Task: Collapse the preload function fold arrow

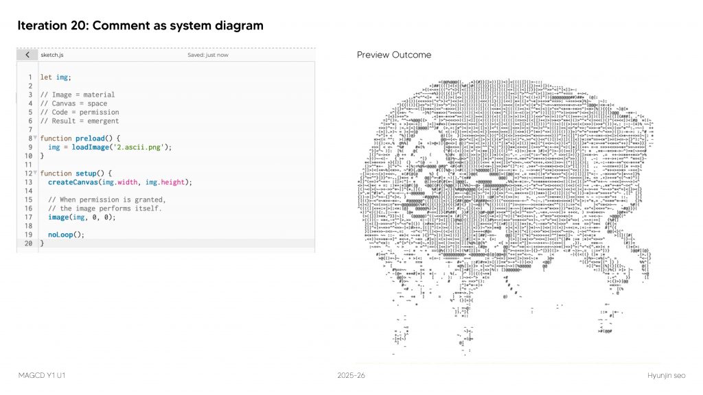Action: click(35, 138)
